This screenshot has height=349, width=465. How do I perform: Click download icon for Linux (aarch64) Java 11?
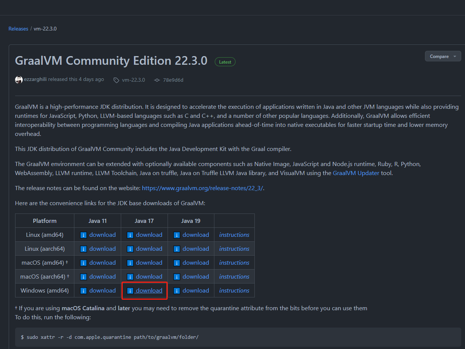click(x=84, y=249)
